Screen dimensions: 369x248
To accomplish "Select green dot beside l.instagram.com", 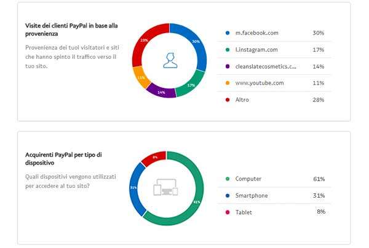I will pos(228,49).
